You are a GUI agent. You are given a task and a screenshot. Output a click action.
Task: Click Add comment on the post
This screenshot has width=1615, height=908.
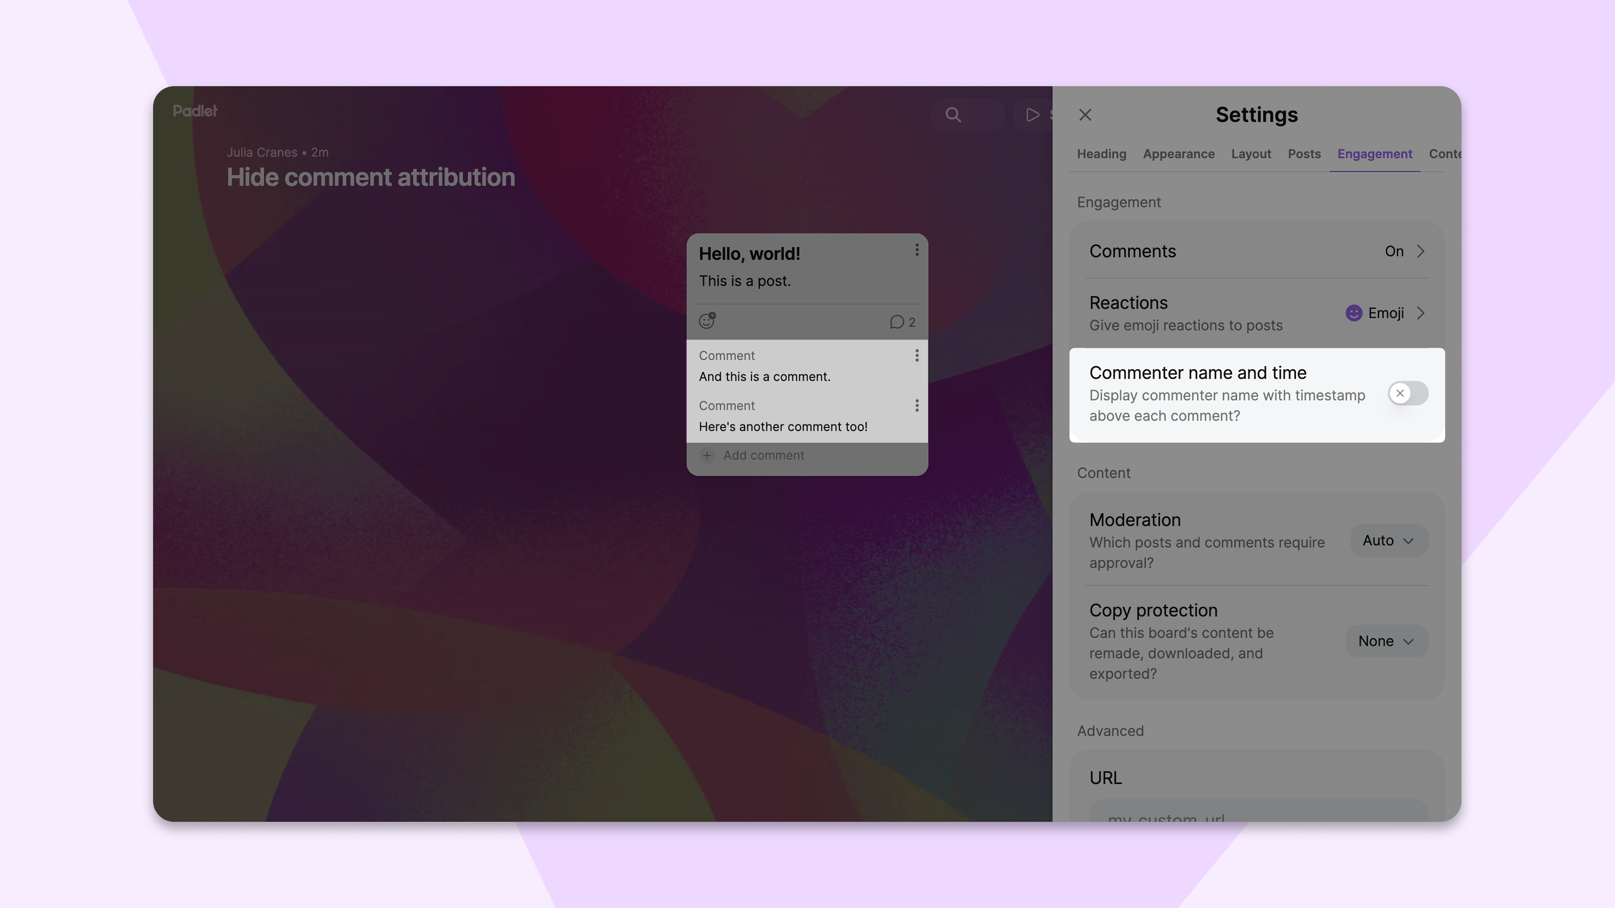[763, 456]
